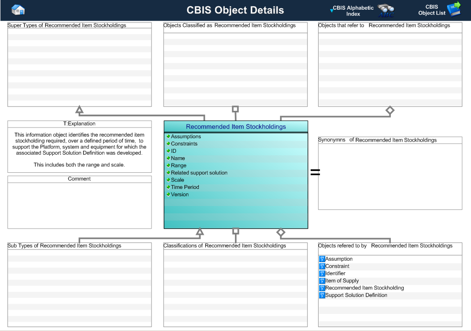Open the Support Solution Definition object
The height and width of the screenshot is (331, 471).
[356, 295]
